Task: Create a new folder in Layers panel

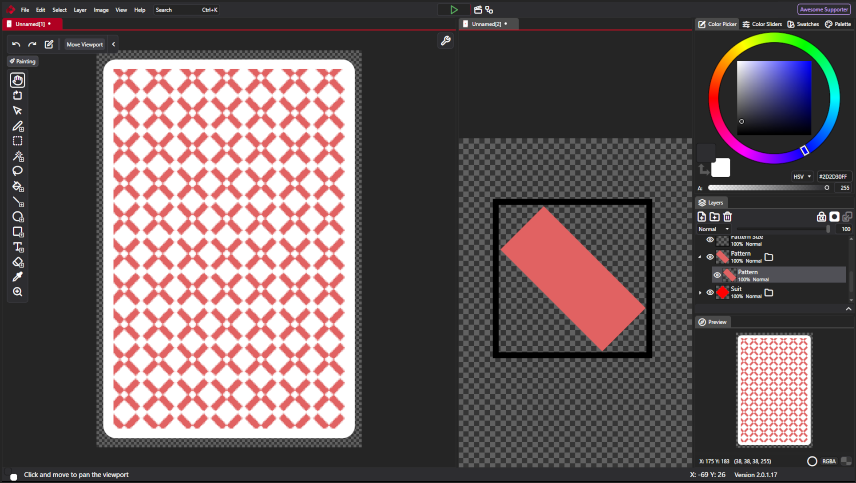Action: (714, 217)
